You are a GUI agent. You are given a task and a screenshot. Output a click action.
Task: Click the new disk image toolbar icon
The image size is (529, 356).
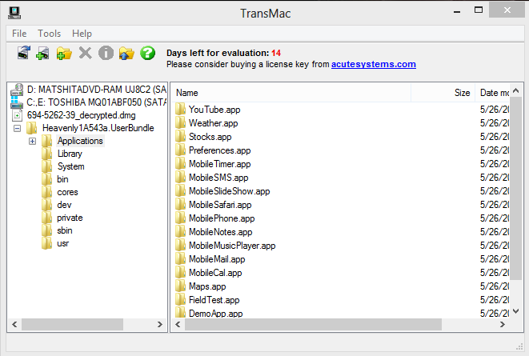click(x=43, y=54)
